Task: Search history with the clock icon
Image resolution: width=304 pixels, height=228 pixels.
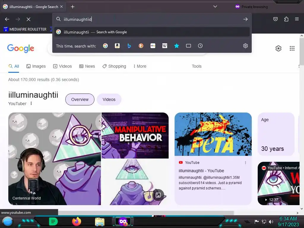Action: pyautogui.click(x=200, y=46)
